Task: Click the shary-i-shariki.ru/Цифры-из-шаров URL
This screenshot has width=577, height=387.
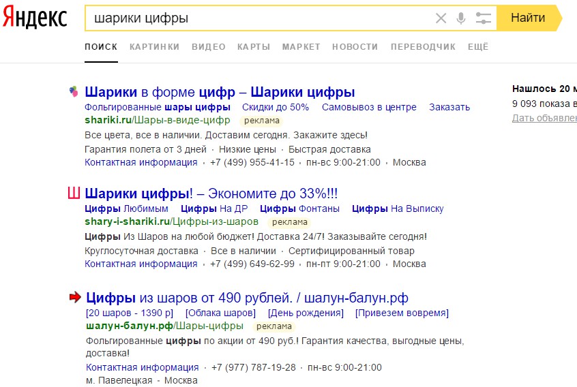Action: pyautogui.click(x=171, y=221)
